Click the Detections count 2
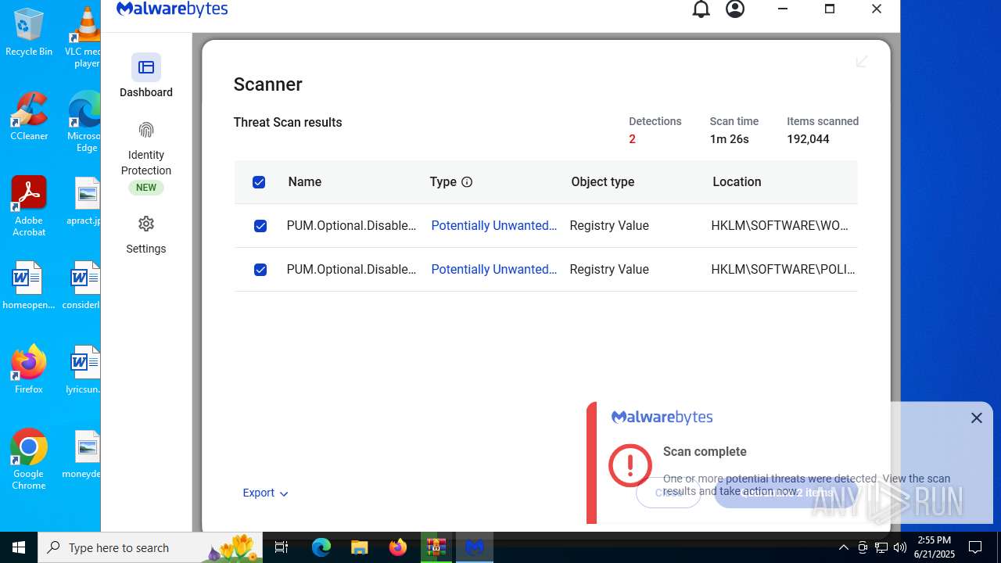 point(632,139)
